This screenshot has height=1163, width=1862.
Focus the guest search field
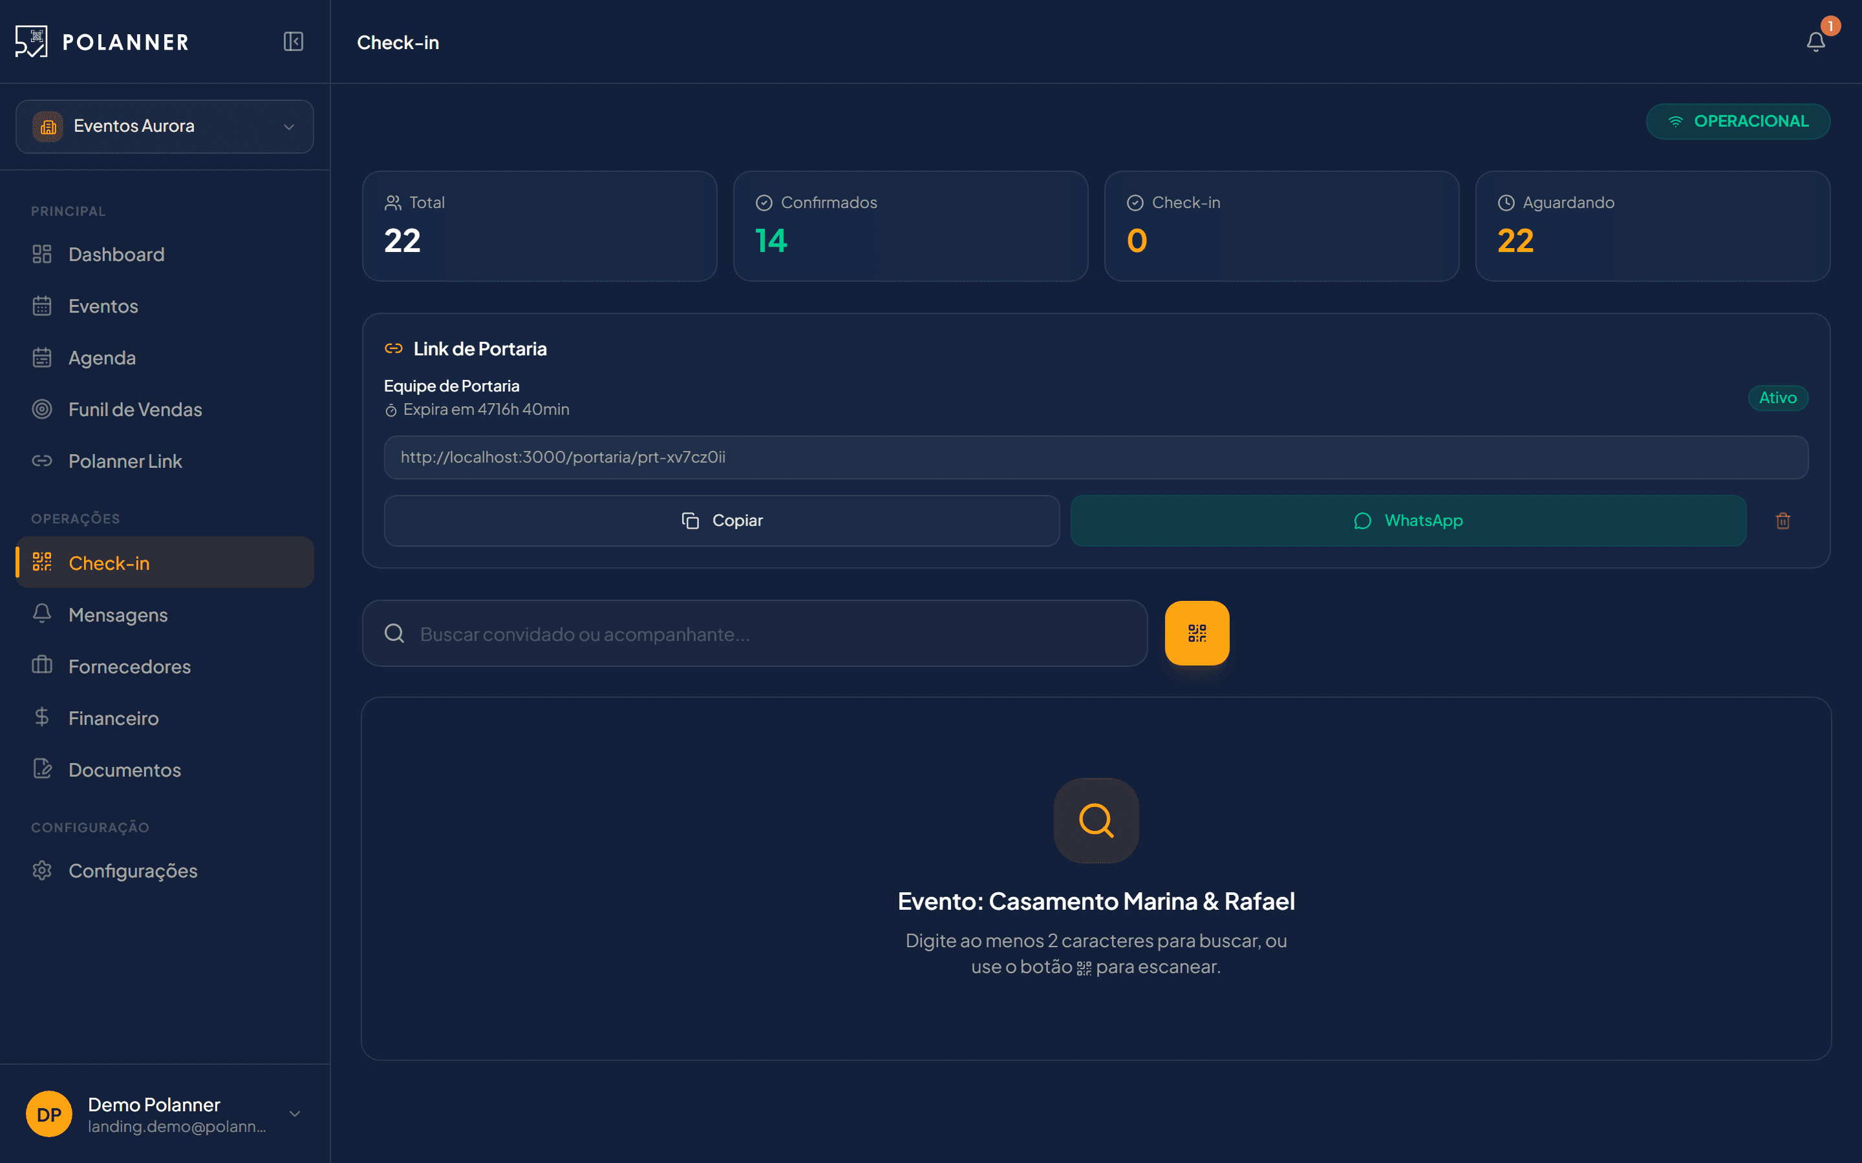[x=754, y=634]
